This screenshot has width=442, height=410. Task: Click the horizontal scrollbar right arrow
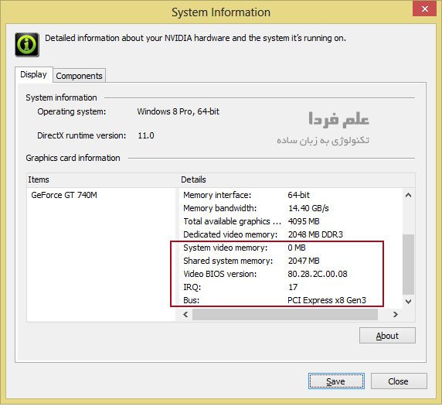[395, 314]
